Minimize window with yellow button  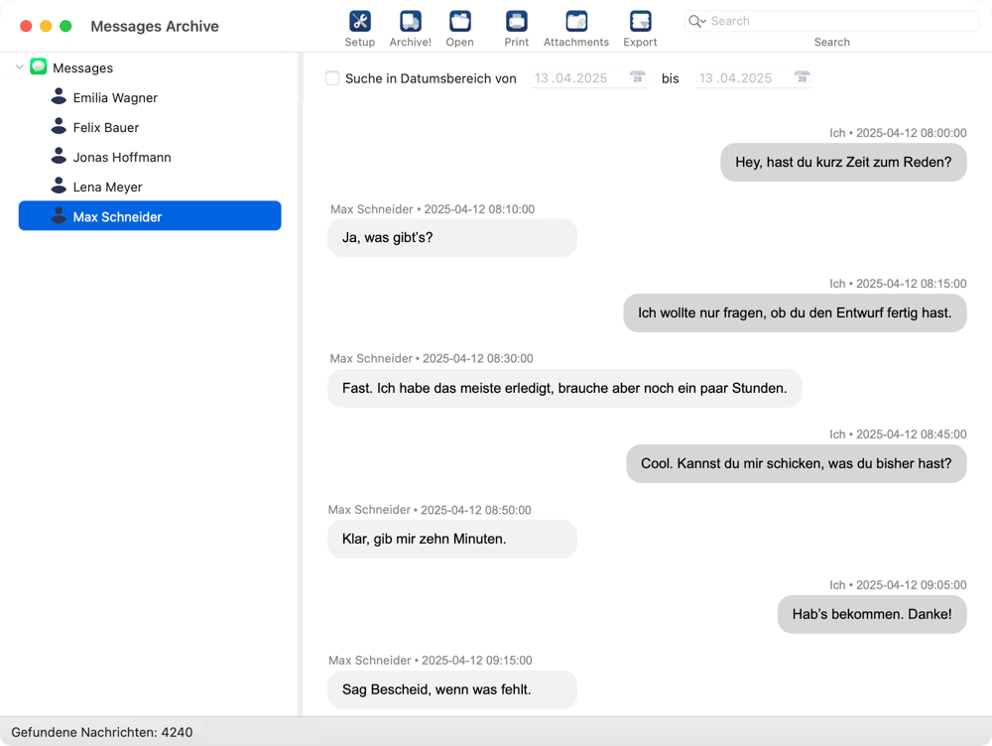pos(46,26)
